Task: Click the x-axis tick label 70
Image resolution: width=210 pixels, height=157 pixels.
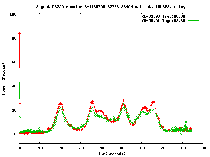Action: (163, 148)
